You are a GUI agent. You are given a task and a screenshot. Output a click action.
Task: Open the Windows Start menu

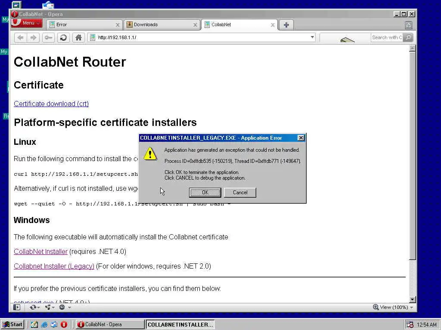[12, 324]
